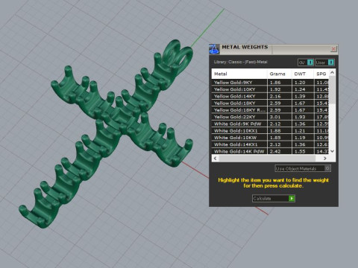Image resolution: width=358 pixels, height=268 pixels.
Task: Click the METAL WEIGHTS title bar text
Action: [245, 47]
